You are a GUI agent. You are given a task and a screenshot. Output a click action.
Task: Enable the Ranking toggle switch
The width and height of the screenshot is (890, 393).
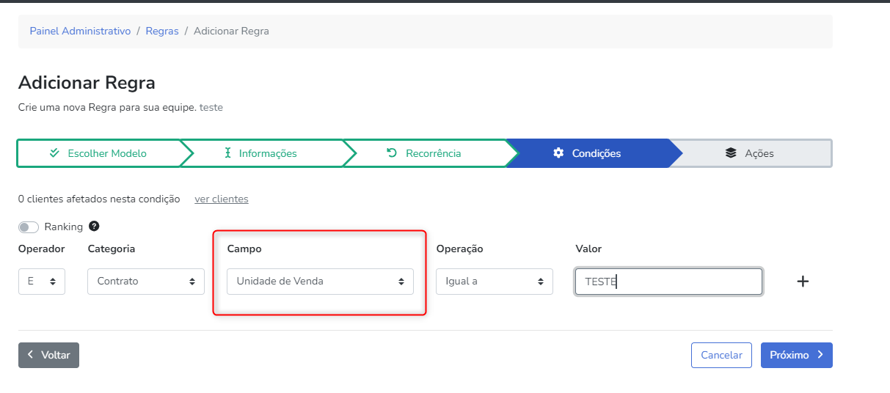[29, 227]
